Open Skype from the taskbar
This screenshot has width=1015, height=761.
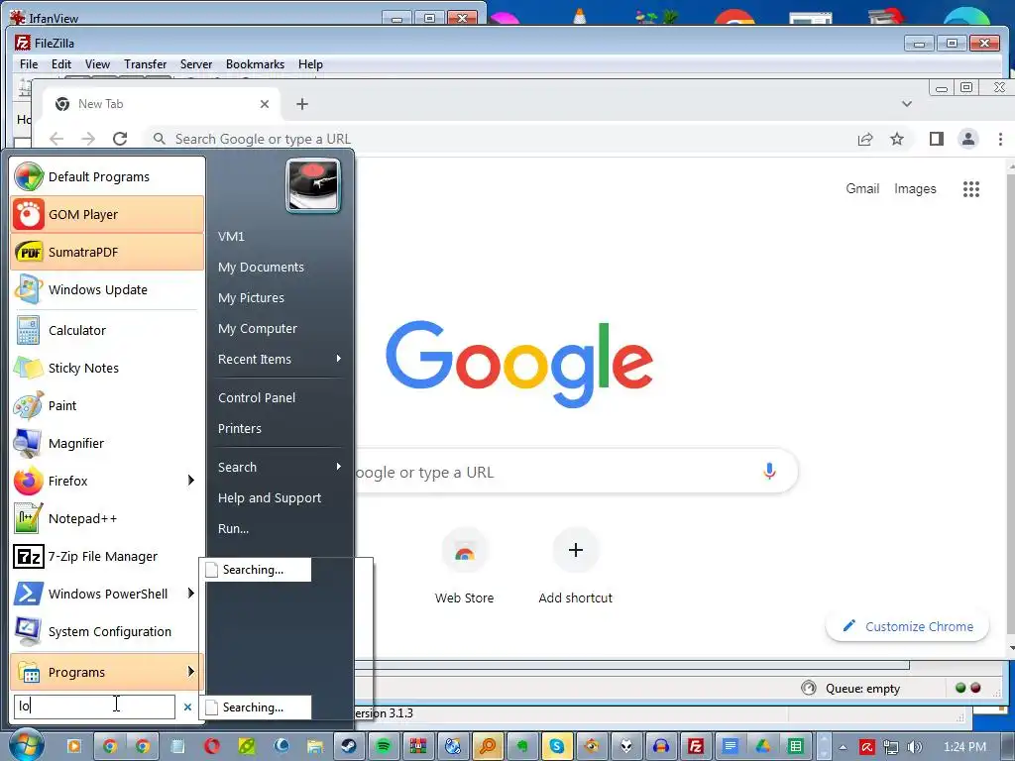556,746
